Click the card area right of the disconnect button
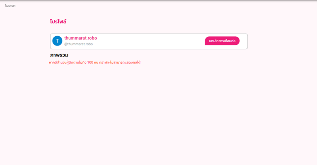 243,41
